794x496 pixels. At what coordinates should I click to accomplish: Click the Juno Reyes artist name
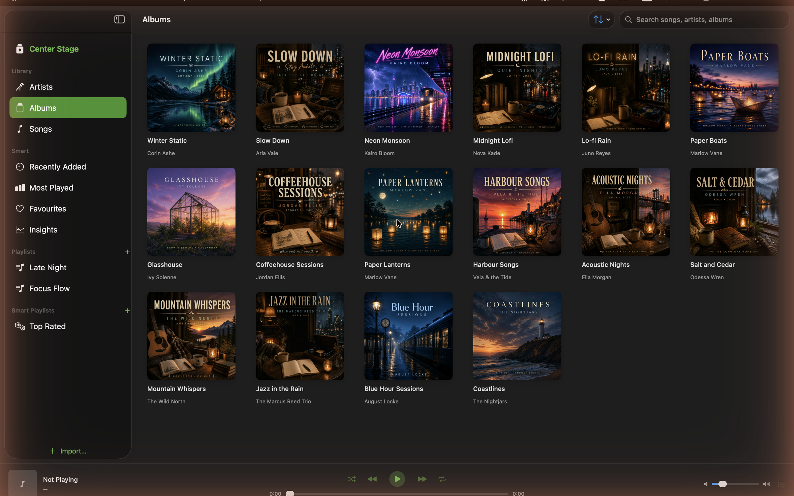click(x=596, y=153)
